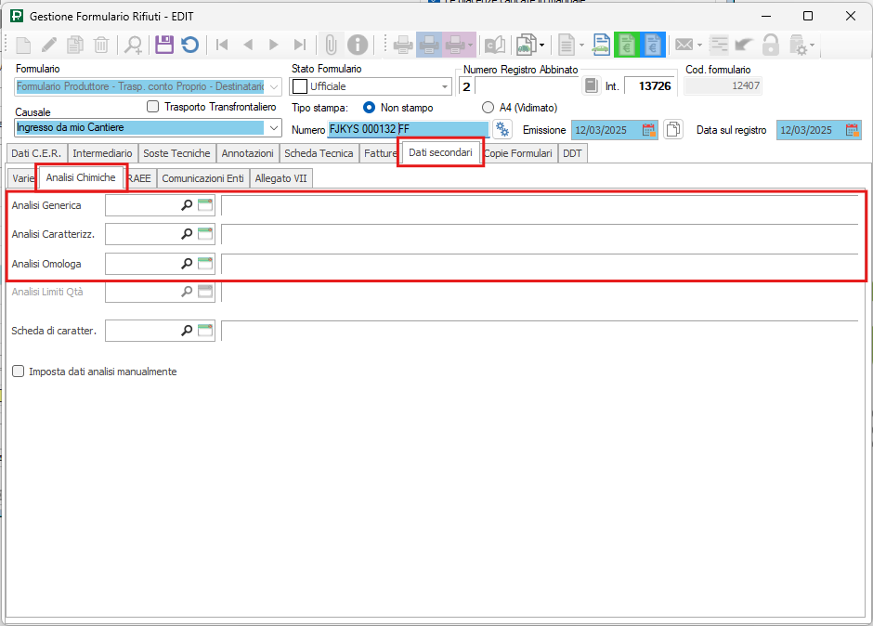
Task: Select A4 (Vidimato) print type
Action: coord(488,108)
